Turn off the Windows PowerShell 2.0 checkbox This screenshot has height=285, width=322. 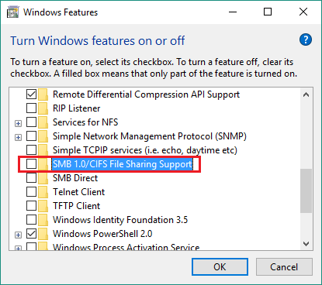point(31,234)
